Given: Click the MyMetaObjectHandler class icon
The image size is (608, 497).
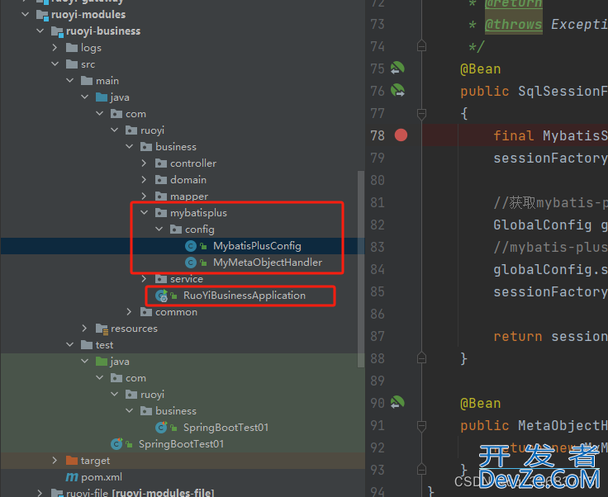Looking at the screenshot, I should pos(190,263).
